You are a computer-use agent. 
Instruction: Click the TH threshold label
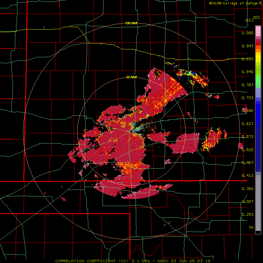[x=251, y=228]
